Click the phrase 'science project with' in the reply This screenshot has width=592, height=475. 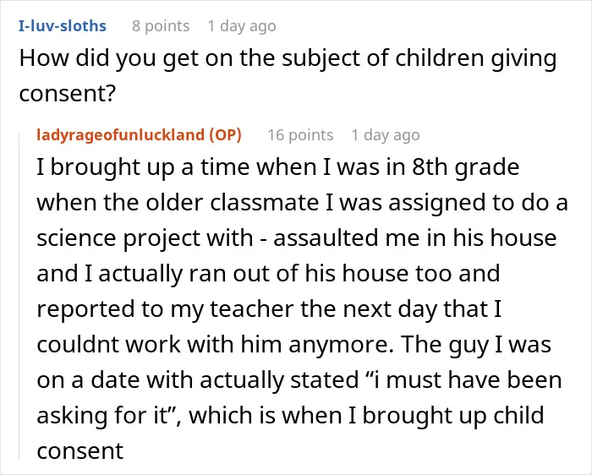pos(145,238)
